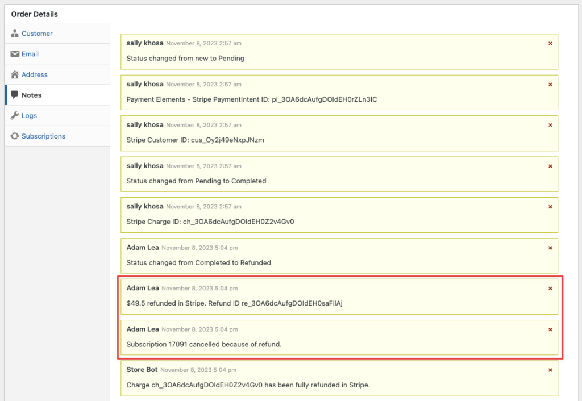This screenshot has height=401, width=582.
Task: Open the Customer tab
Action: 37,34
